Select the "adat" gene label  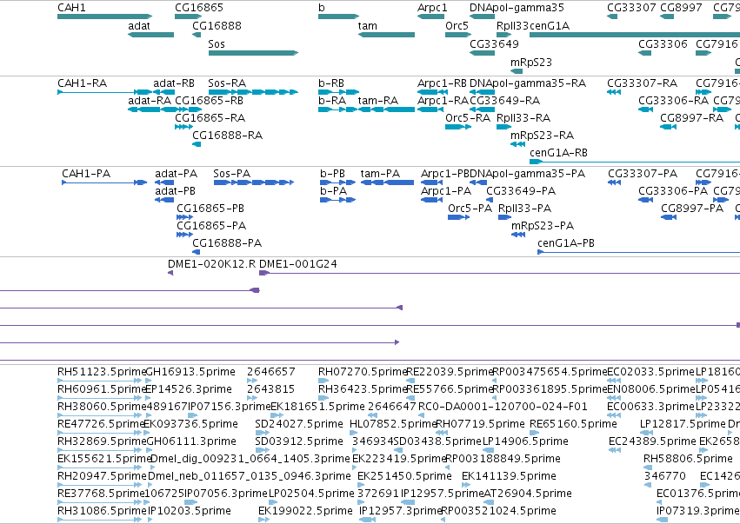pyautogui.click(x=139, y=26)
